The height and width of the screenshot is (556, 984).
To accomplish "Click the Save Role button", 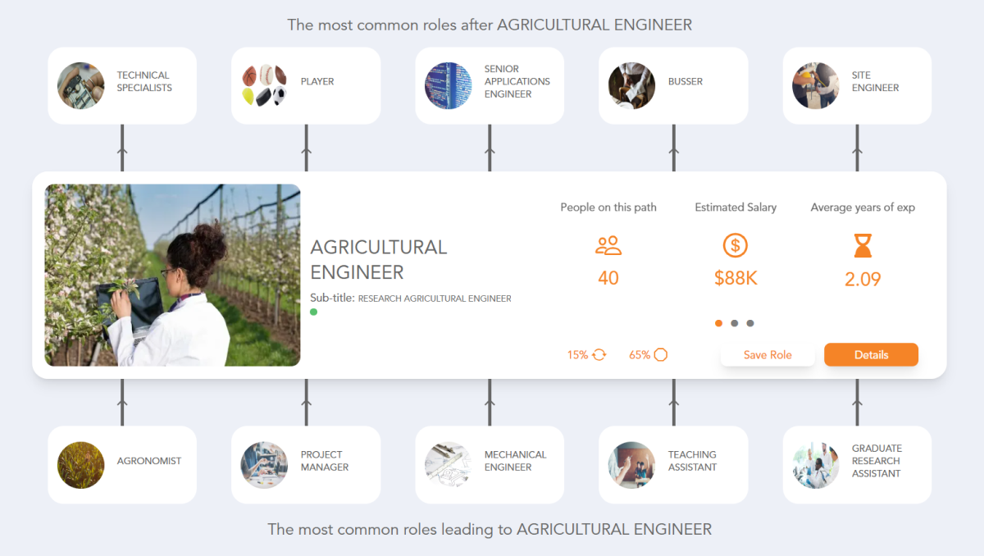I will coord(768,354).
